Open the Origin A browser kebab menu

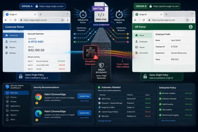point(68,20)
